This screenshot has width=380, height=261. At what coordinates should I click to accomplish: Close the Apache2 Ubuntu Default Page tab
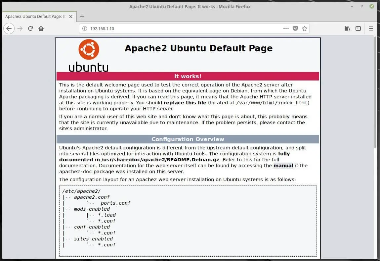point(71,17)
